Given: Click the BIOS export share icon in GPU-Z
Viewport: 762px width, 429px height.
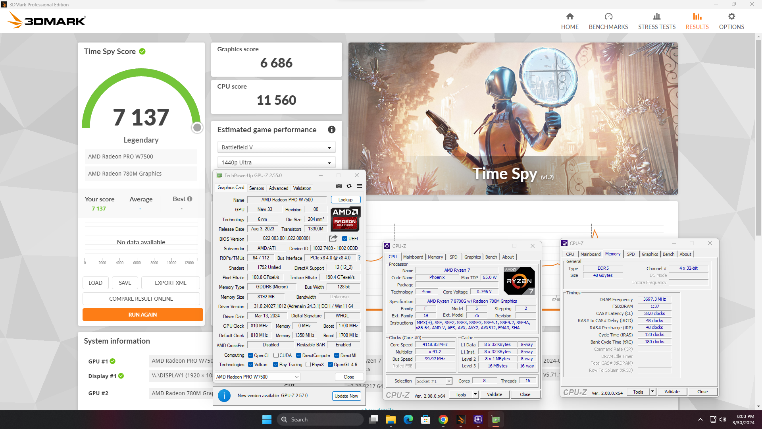Looking at the screenshot, I should click(x=333, y=238).
